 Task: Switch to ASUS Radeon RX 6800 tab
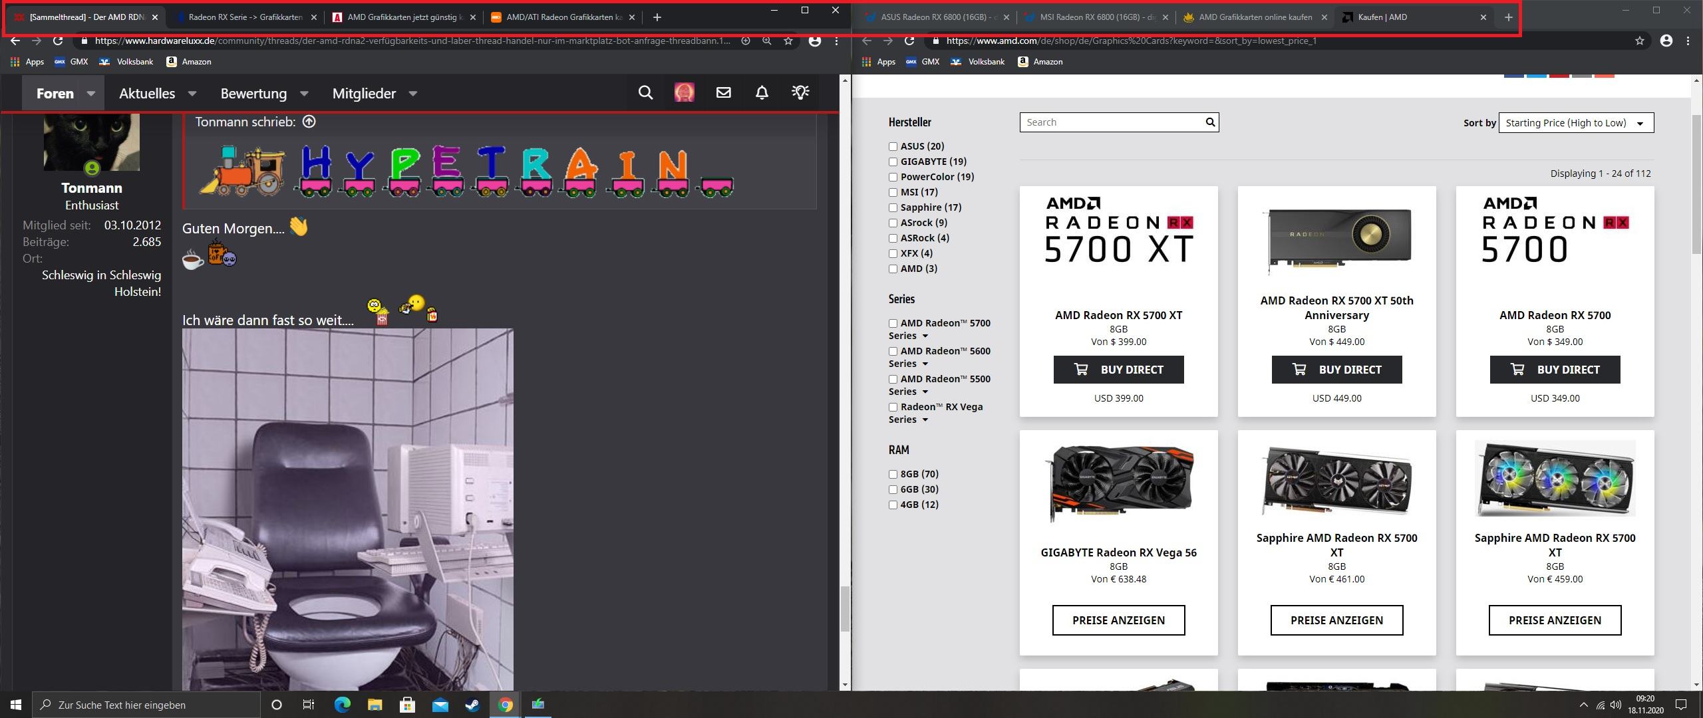coord(938,17)
